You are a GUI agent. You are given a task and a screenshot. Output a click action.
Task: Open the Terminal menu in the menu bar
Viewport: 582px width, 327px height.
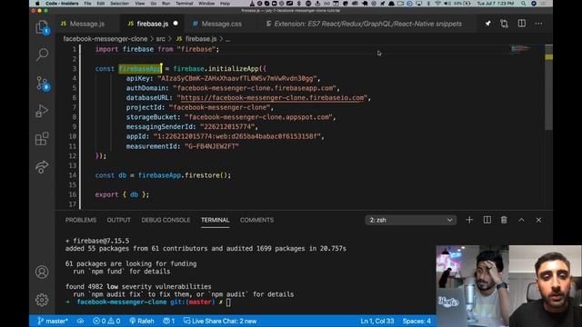pos(184,4)
